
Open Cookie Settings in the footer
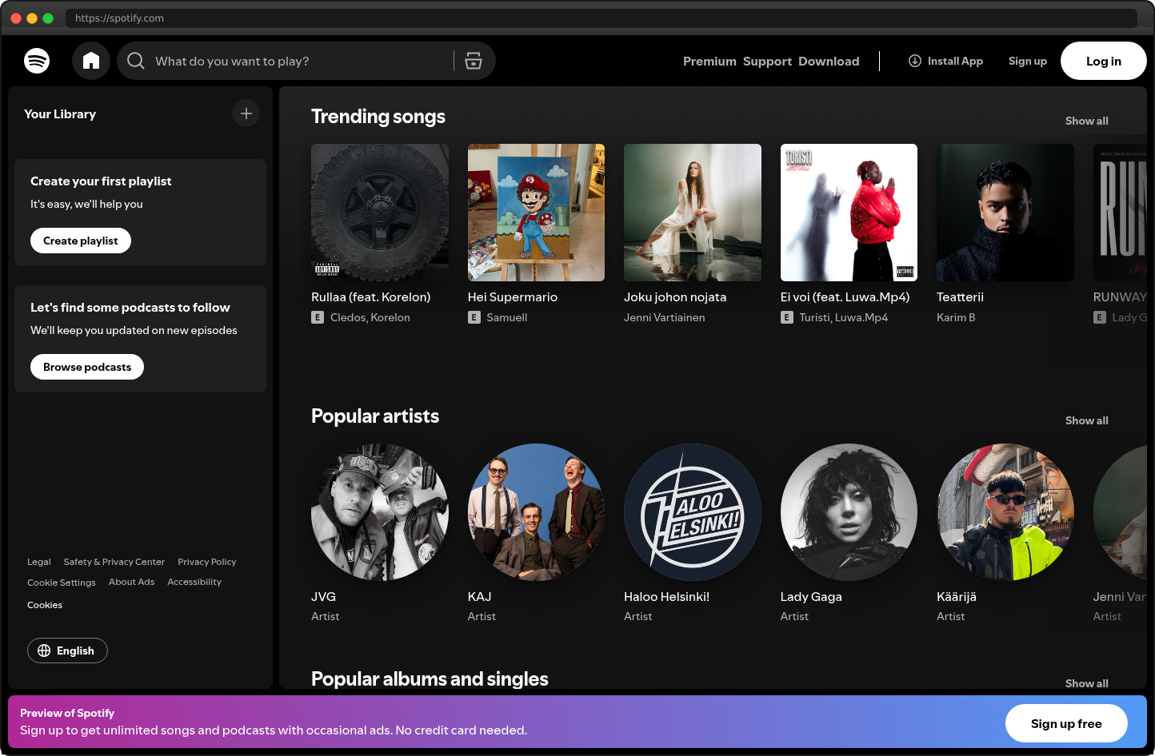click(x=62, y=583)
